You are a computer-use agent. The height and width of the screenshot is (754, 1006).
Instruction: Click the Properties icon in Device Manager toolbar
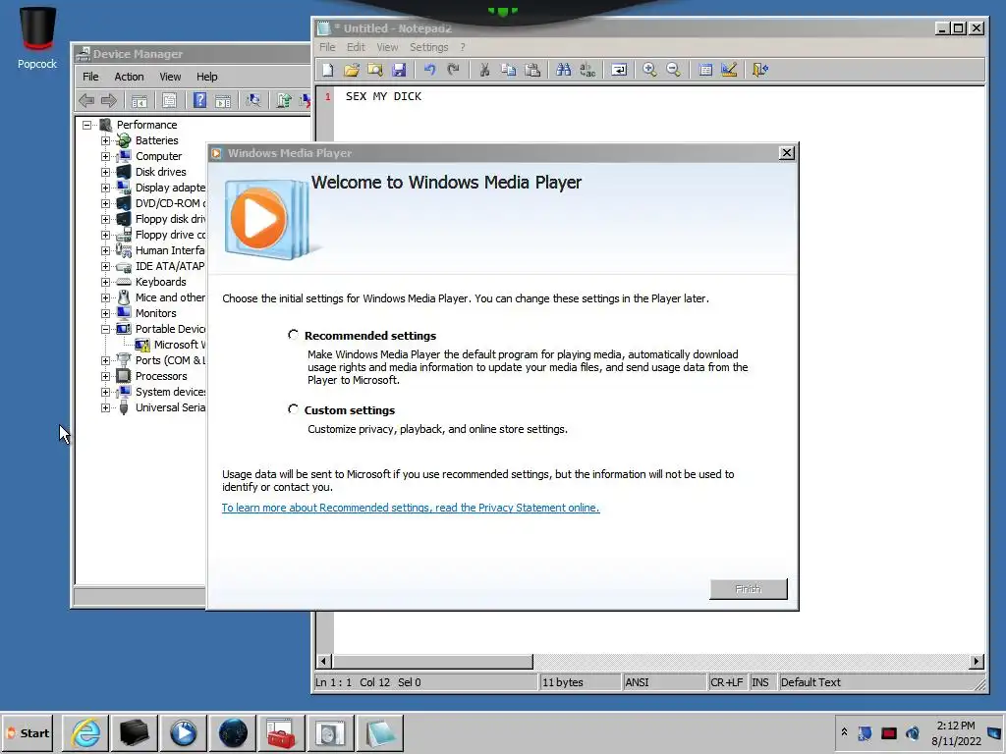tap(169, 100)
